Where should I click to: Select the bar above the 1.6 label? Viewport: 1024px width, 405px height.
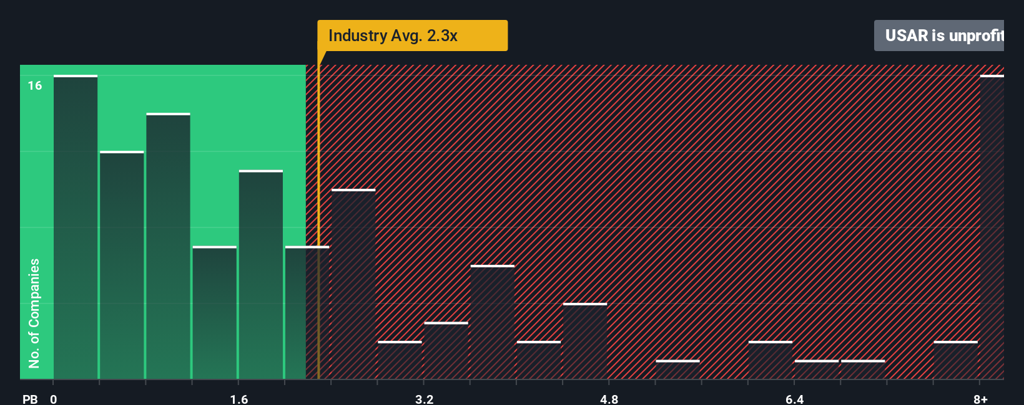tap(261, 274)
